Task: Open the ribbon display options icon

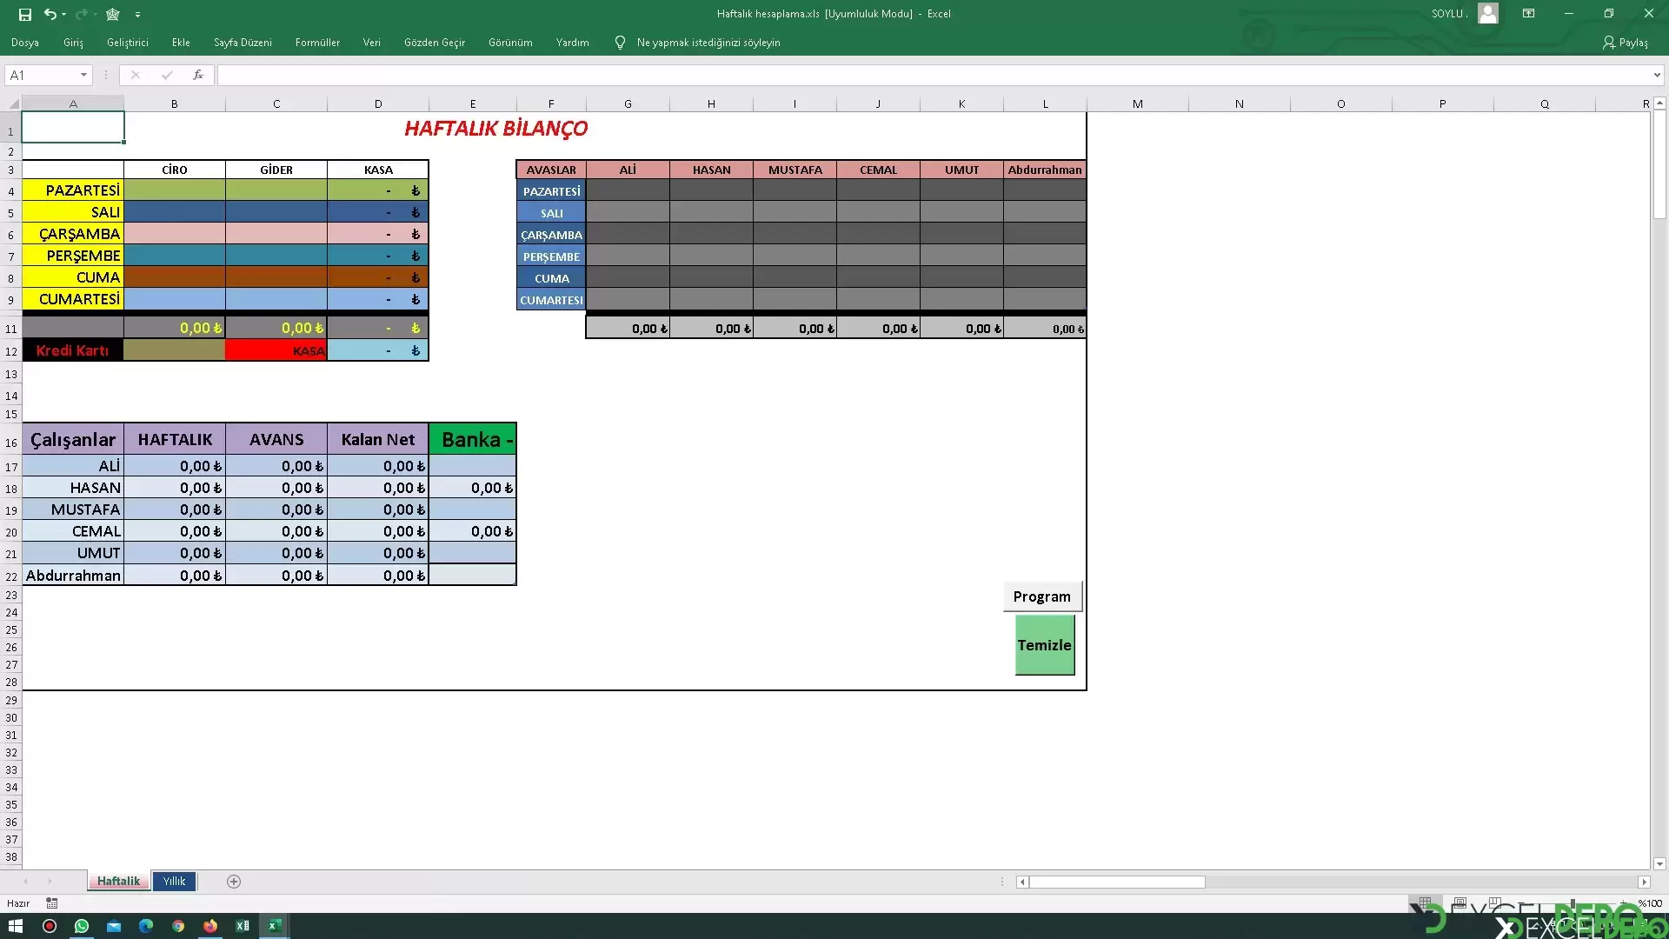Action: coord(1528,14)
